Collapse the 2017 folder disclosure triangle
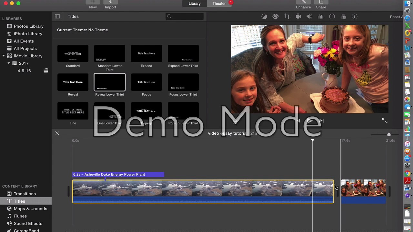 (9, 63)
